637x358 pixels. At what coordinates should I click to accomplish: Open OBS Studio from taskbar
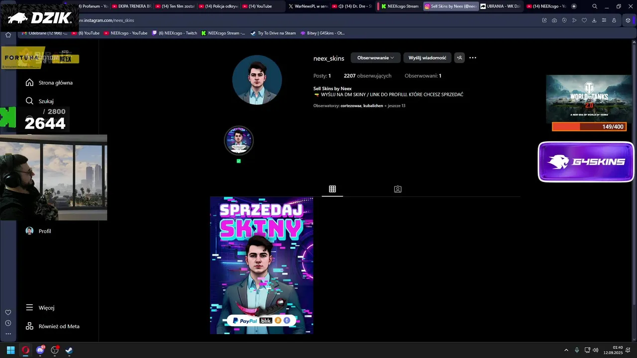(x=55, y=350)
